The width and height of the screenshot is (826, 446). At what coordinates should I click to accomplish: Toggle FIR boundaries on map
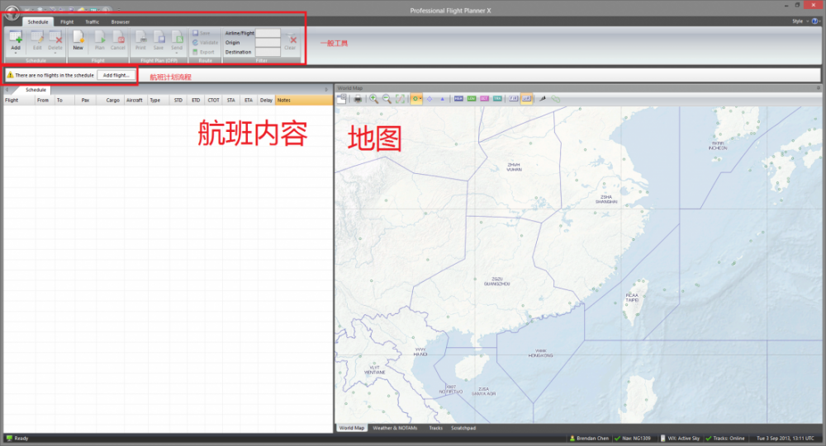513,99
